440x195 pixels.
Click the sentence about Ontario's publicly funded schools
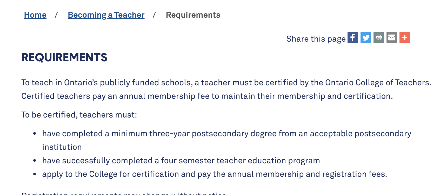pyautogui.click(x=226, y=83)
